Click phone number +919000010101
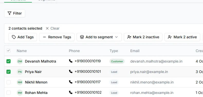 click(88, 71)
